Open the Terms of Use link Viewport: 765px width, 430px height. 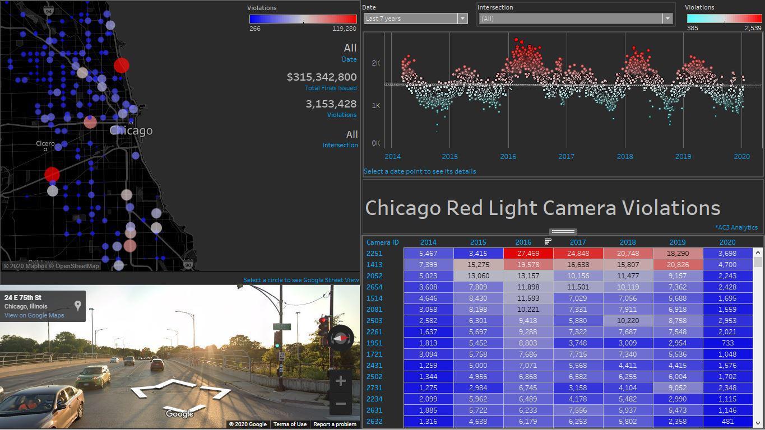coord(290,424)
